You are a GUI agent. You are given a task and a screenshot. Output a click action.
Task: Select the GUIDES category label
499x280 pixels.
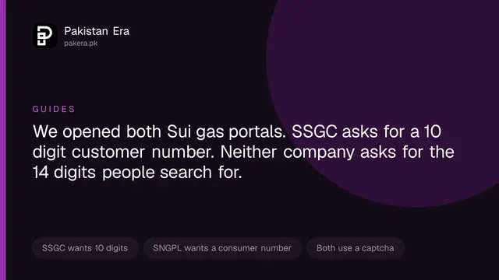click(54, 109)
